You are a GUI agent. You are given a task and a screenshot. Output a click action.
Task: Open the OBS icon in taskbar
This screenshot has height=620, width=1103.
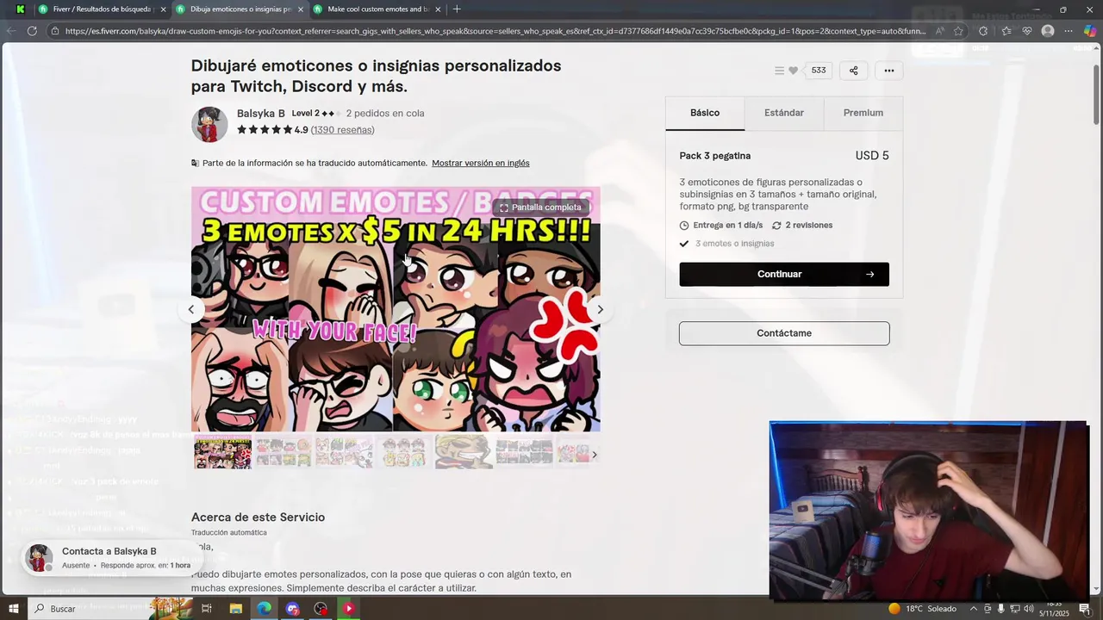pos(321,609)
